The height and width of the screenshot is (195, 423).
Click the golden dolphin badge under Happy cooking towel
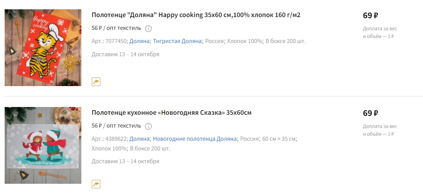(96, 81)
